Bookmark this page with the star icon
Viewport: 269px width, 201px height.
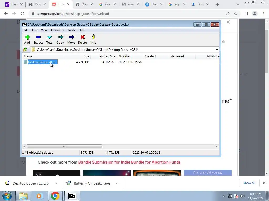click(236, 14)
